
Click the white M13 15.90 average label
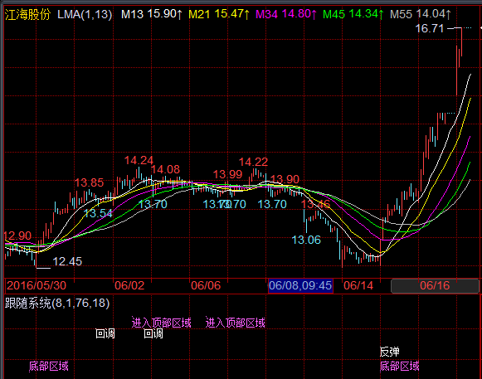pos(152,14)
